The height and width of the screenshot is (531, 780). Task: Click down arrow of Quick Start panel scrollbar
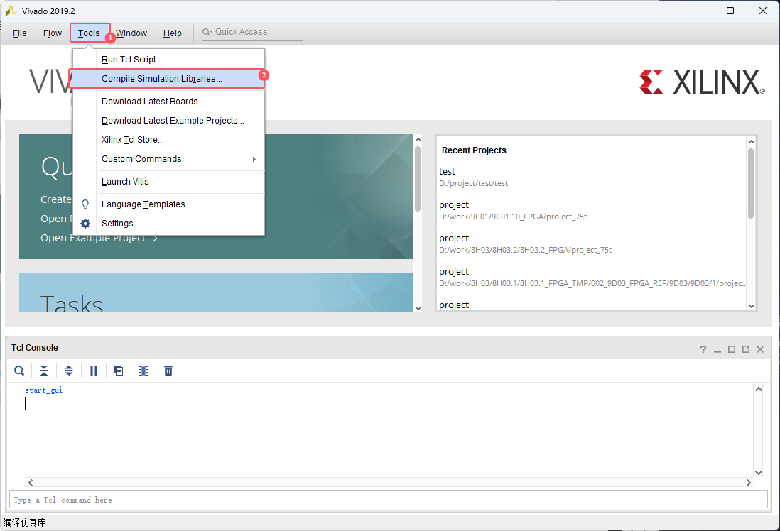click(x=418, y=308)
